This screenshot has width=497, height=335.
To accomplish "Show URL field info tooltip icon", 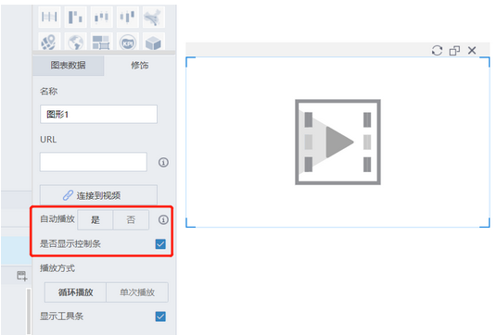I will point(163,162).
